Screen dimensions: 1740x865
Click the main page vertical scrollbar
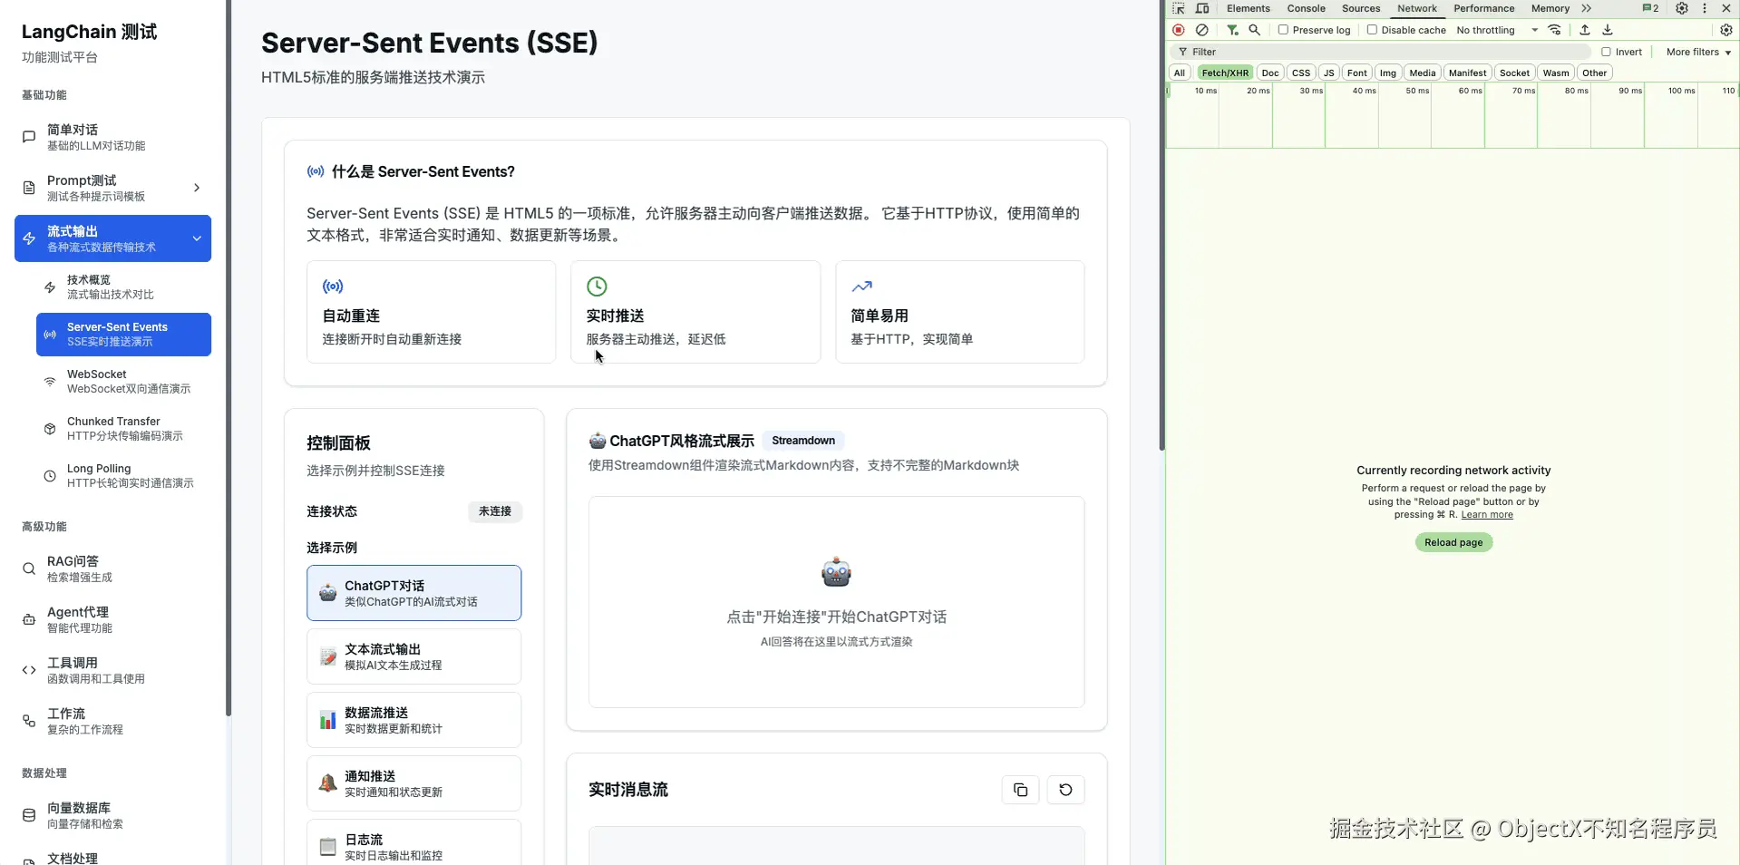click(x=1162, y=225)
